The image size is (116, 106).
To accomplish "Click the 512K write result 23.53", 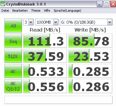I will coord(90,56).
